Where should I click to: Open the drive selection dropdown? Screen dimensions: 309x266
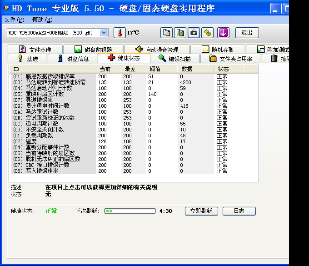pyautogui.click(x=104, y=33)
